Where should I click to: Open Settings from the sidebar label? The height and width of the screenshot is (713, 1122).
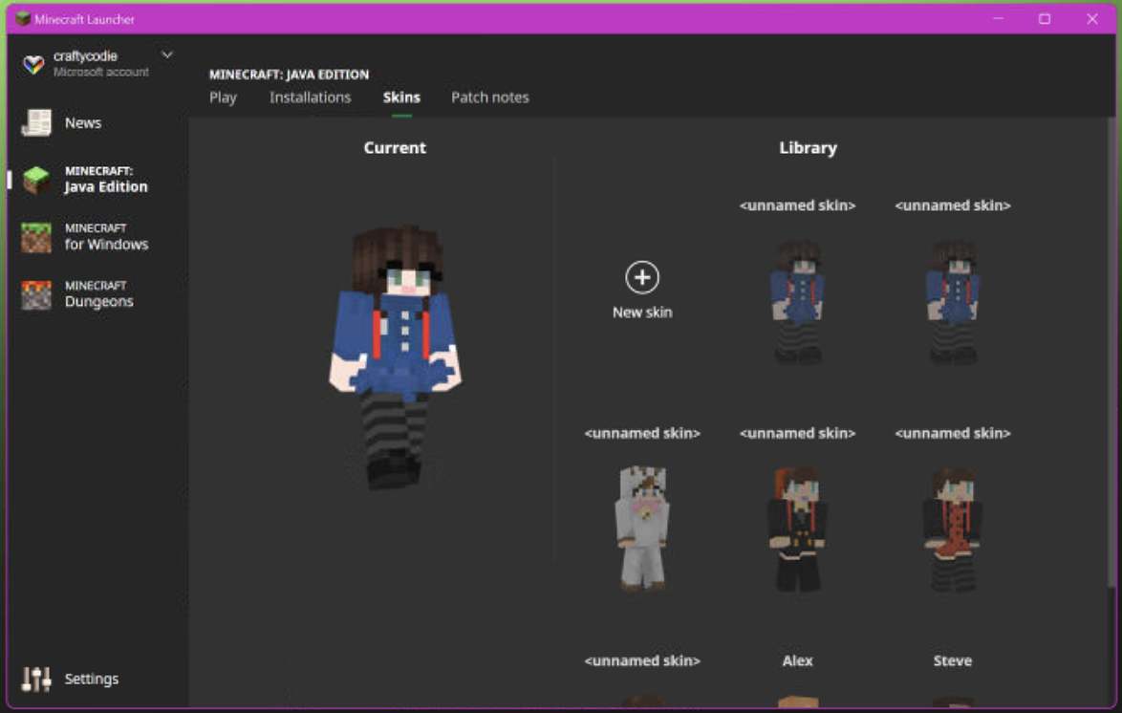(92, 679)
